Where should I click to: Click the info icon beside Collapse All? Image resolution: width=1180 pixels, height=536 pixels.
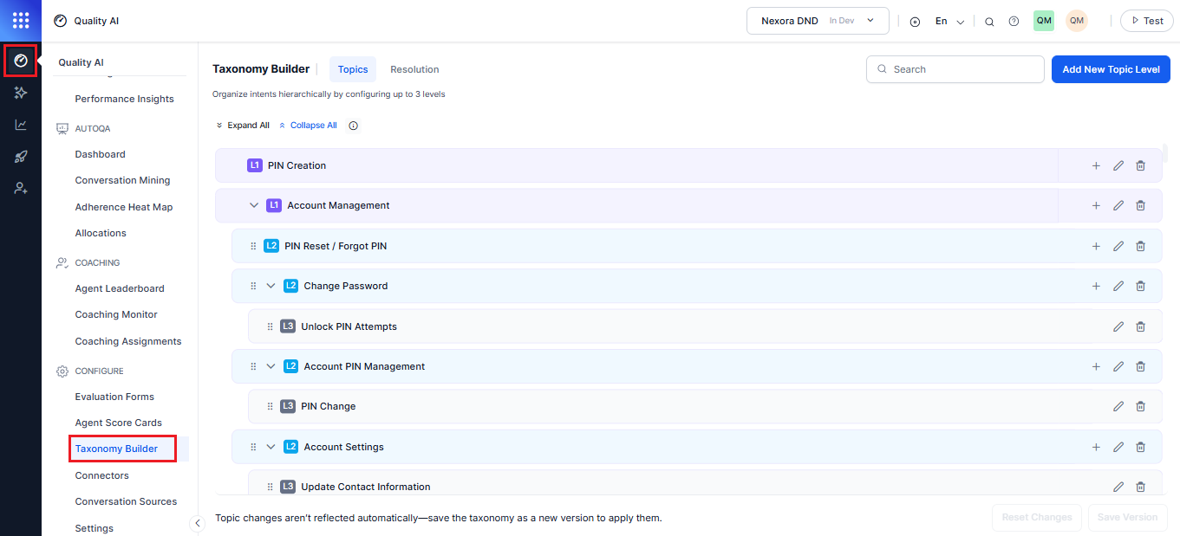[353, 126]
